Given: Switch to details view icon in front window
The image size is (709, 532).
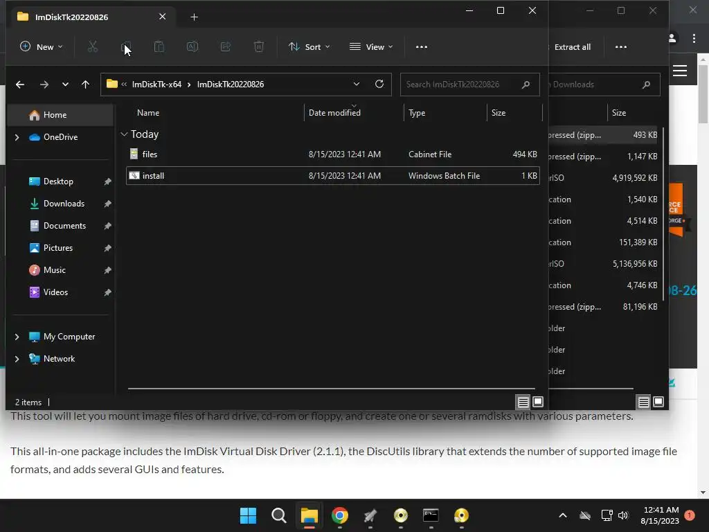Looking at the screenshot, I should (523, 402).
